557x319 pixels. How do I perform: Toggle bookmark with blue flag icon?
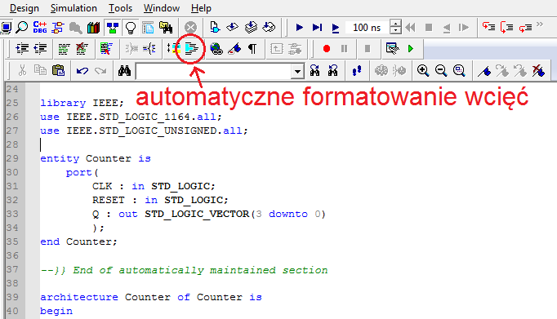[483, 71]
